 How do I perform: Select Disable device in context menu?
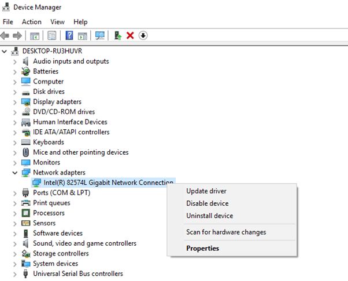pyautogui.click(x=207, y=203)
